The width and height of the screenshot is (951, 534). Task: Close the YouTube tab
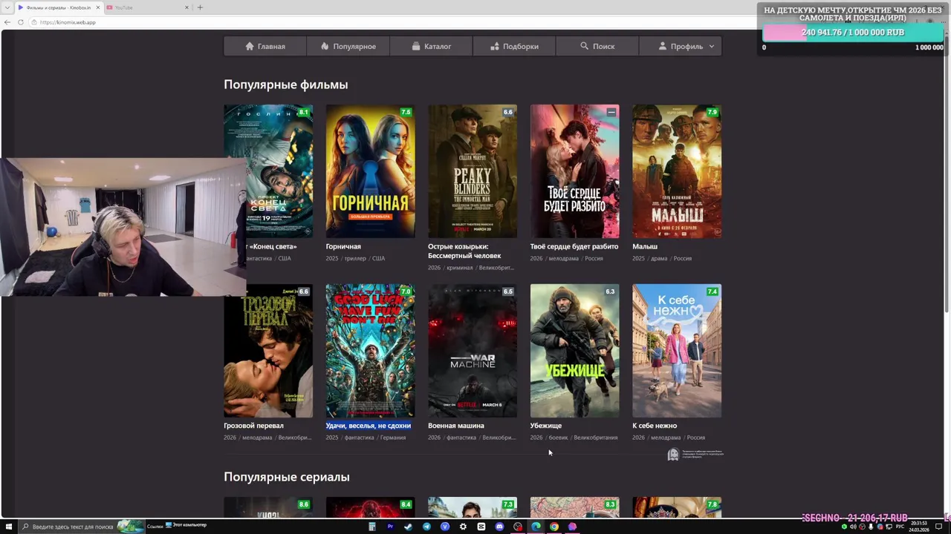[x=187, y=7]
